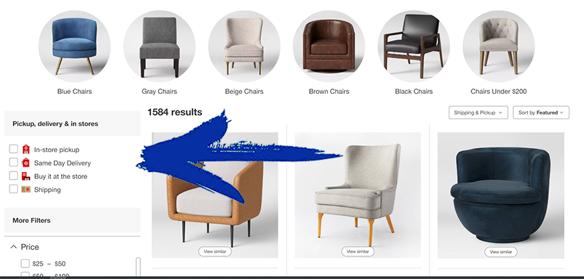Enable the In-store pickup checkbox
This screenshot has height=279, width=584.
[x=14, y=149]
